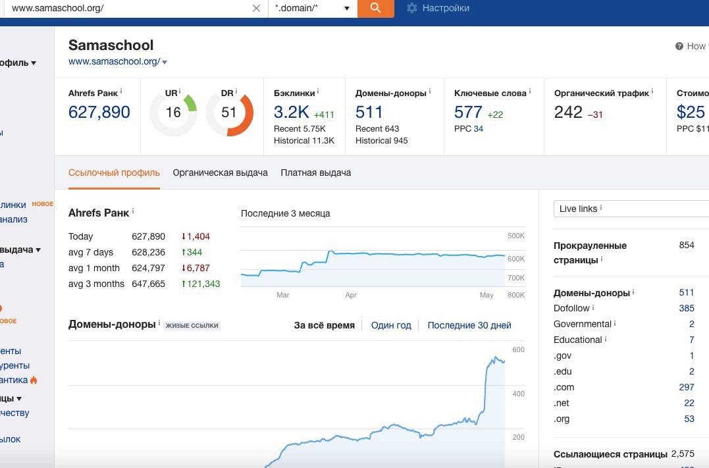Select Один год chart range
709x468 pixels.
coord(391,325)
